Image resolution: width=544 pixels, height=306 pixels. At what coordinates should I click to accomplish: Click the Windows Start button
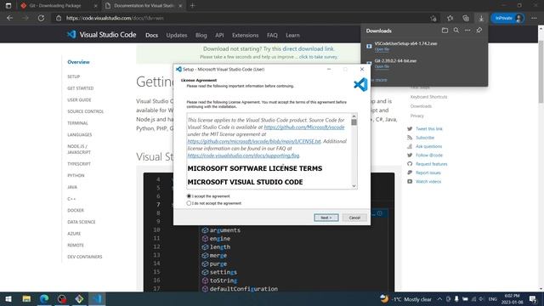8,298
